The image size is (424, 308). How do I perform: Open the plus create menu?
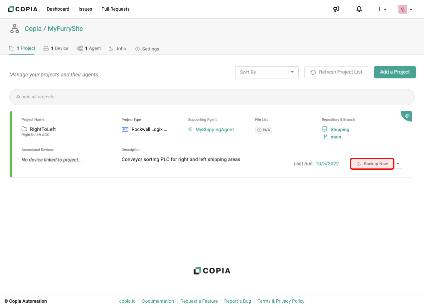coord(382,9)
